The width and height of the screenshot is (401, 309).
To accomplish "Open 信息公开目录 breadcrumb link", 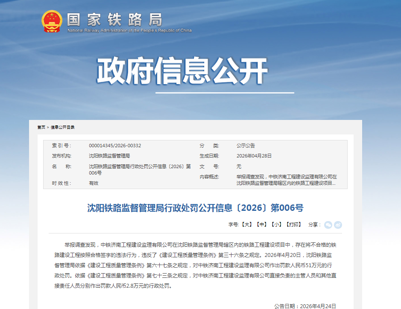I will click(x=63, y=127).
